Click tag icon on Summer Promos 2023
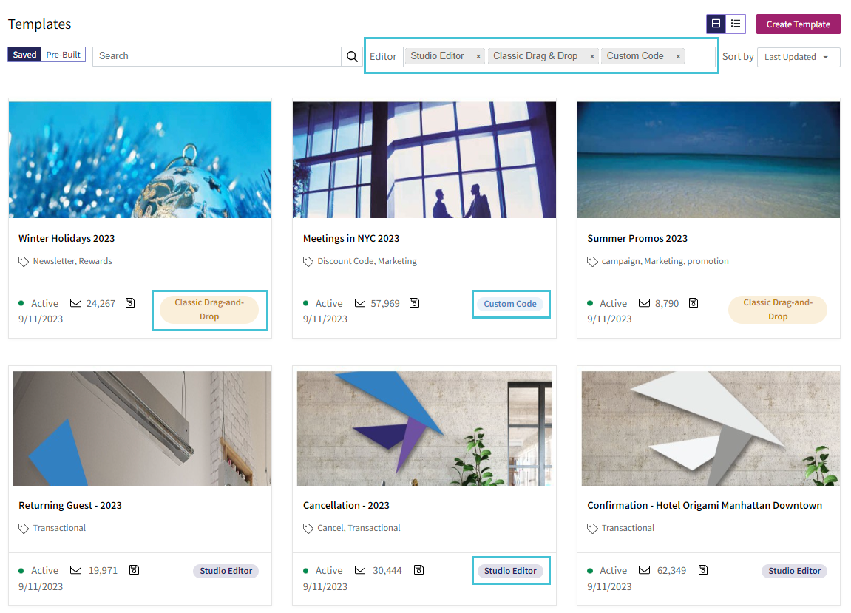 click(592, 262)
